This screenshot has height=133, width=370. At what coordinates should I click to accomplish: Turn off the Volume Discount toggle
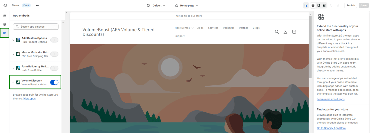54,82
